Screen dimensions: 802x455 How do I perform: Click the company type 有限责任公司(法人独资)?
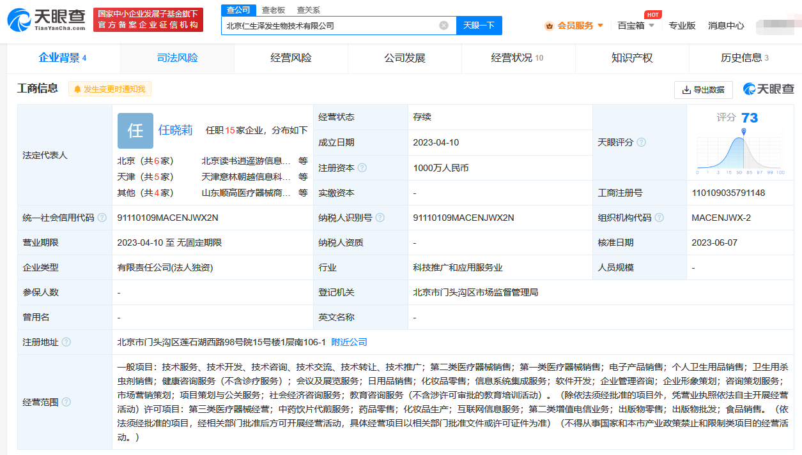165,267
